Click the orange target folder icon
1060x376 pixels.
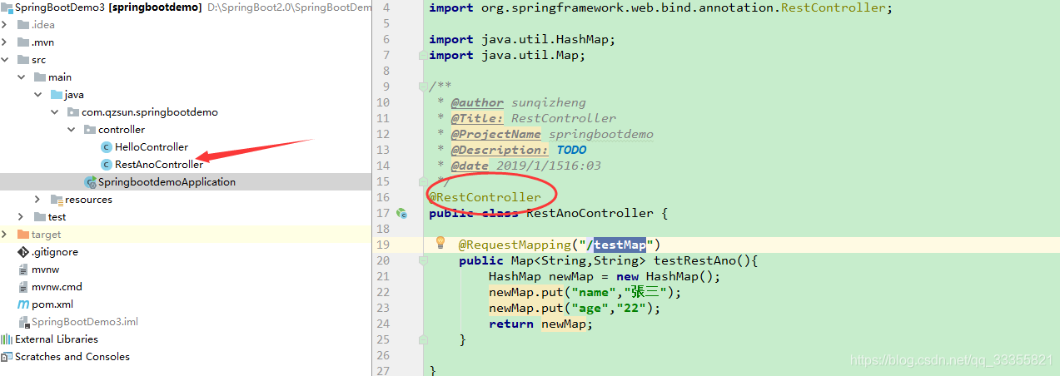[23, 235]
